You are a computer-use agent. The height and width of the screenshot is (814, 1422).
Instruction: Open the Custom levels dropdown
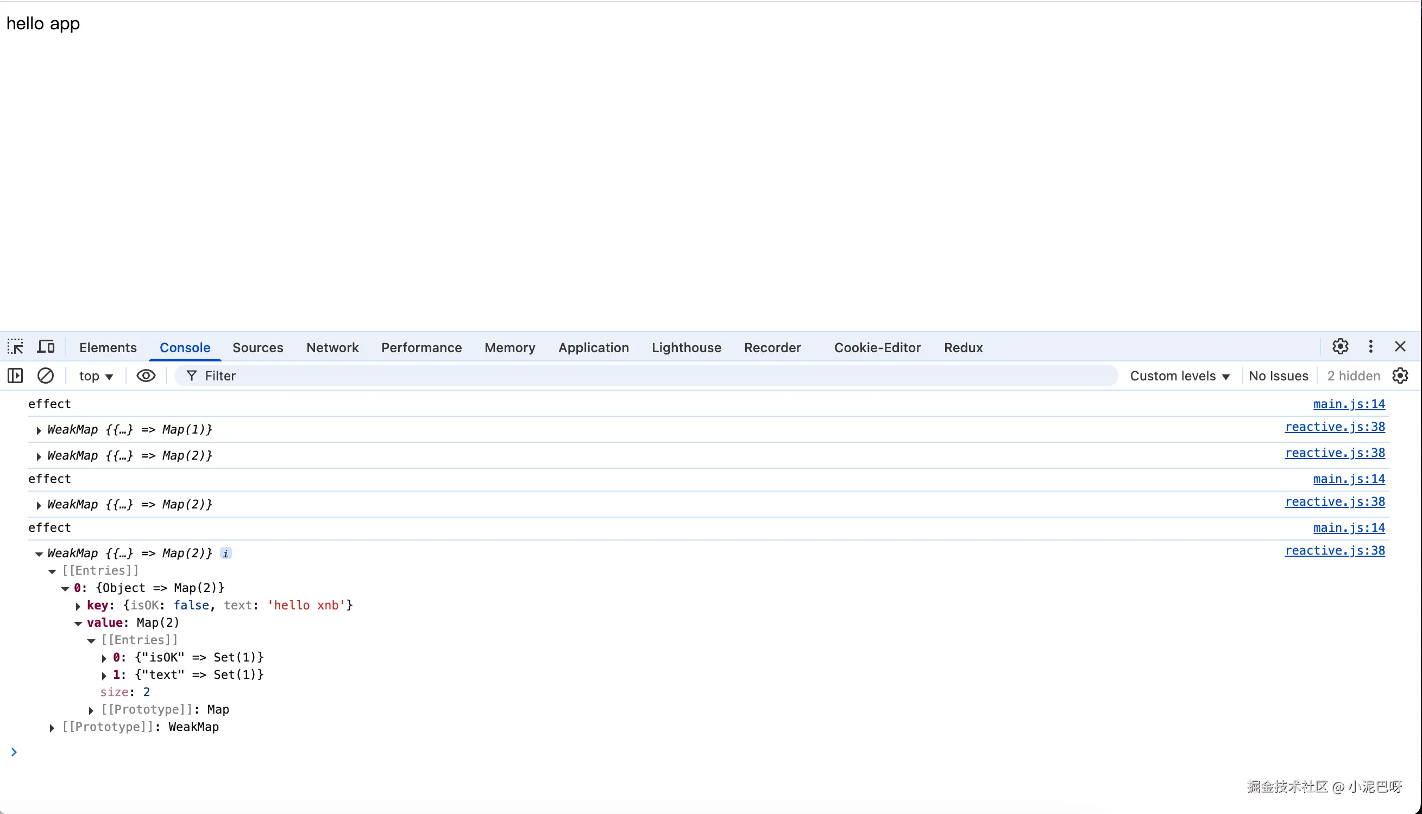tap(1179, 376)
